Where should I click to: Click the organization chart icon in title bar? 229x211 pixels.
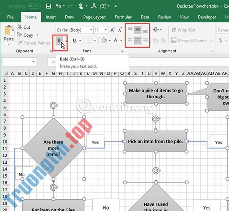[x=94, y=6]
